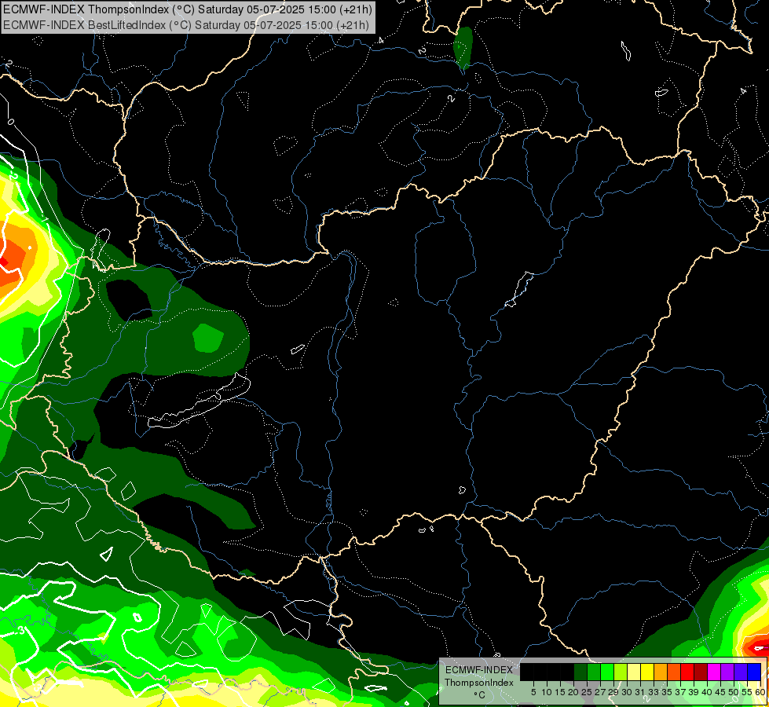The height and width of the screenshot is (707, 769).
Task: Select the orange-red legend swatch for 35–37
Action: tap(674, 672)
